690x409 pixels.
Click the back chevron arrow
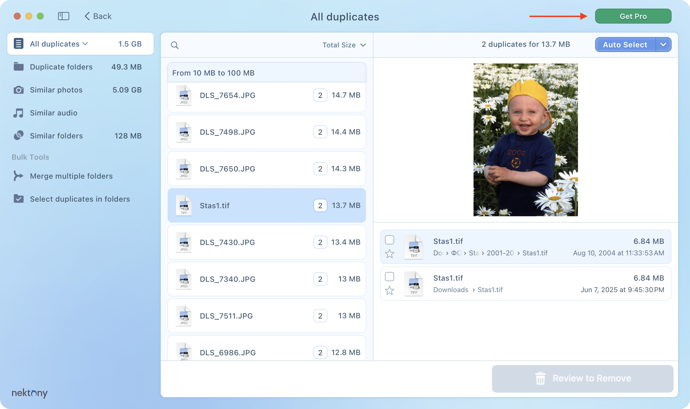87,16
